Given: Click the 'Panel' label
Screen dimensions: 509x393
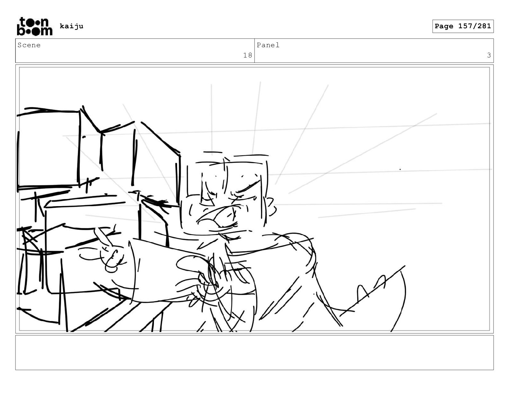Looking at the screenshot, I should (268, 45).
